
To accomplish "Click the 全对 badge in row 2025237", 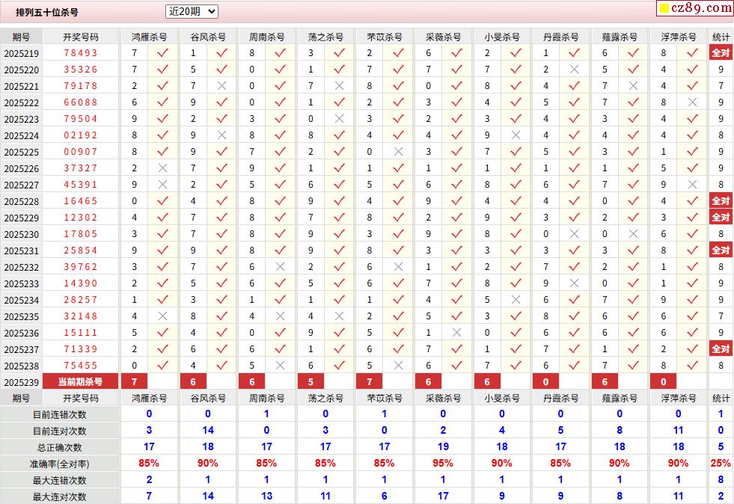I will [x=721, y=349].
